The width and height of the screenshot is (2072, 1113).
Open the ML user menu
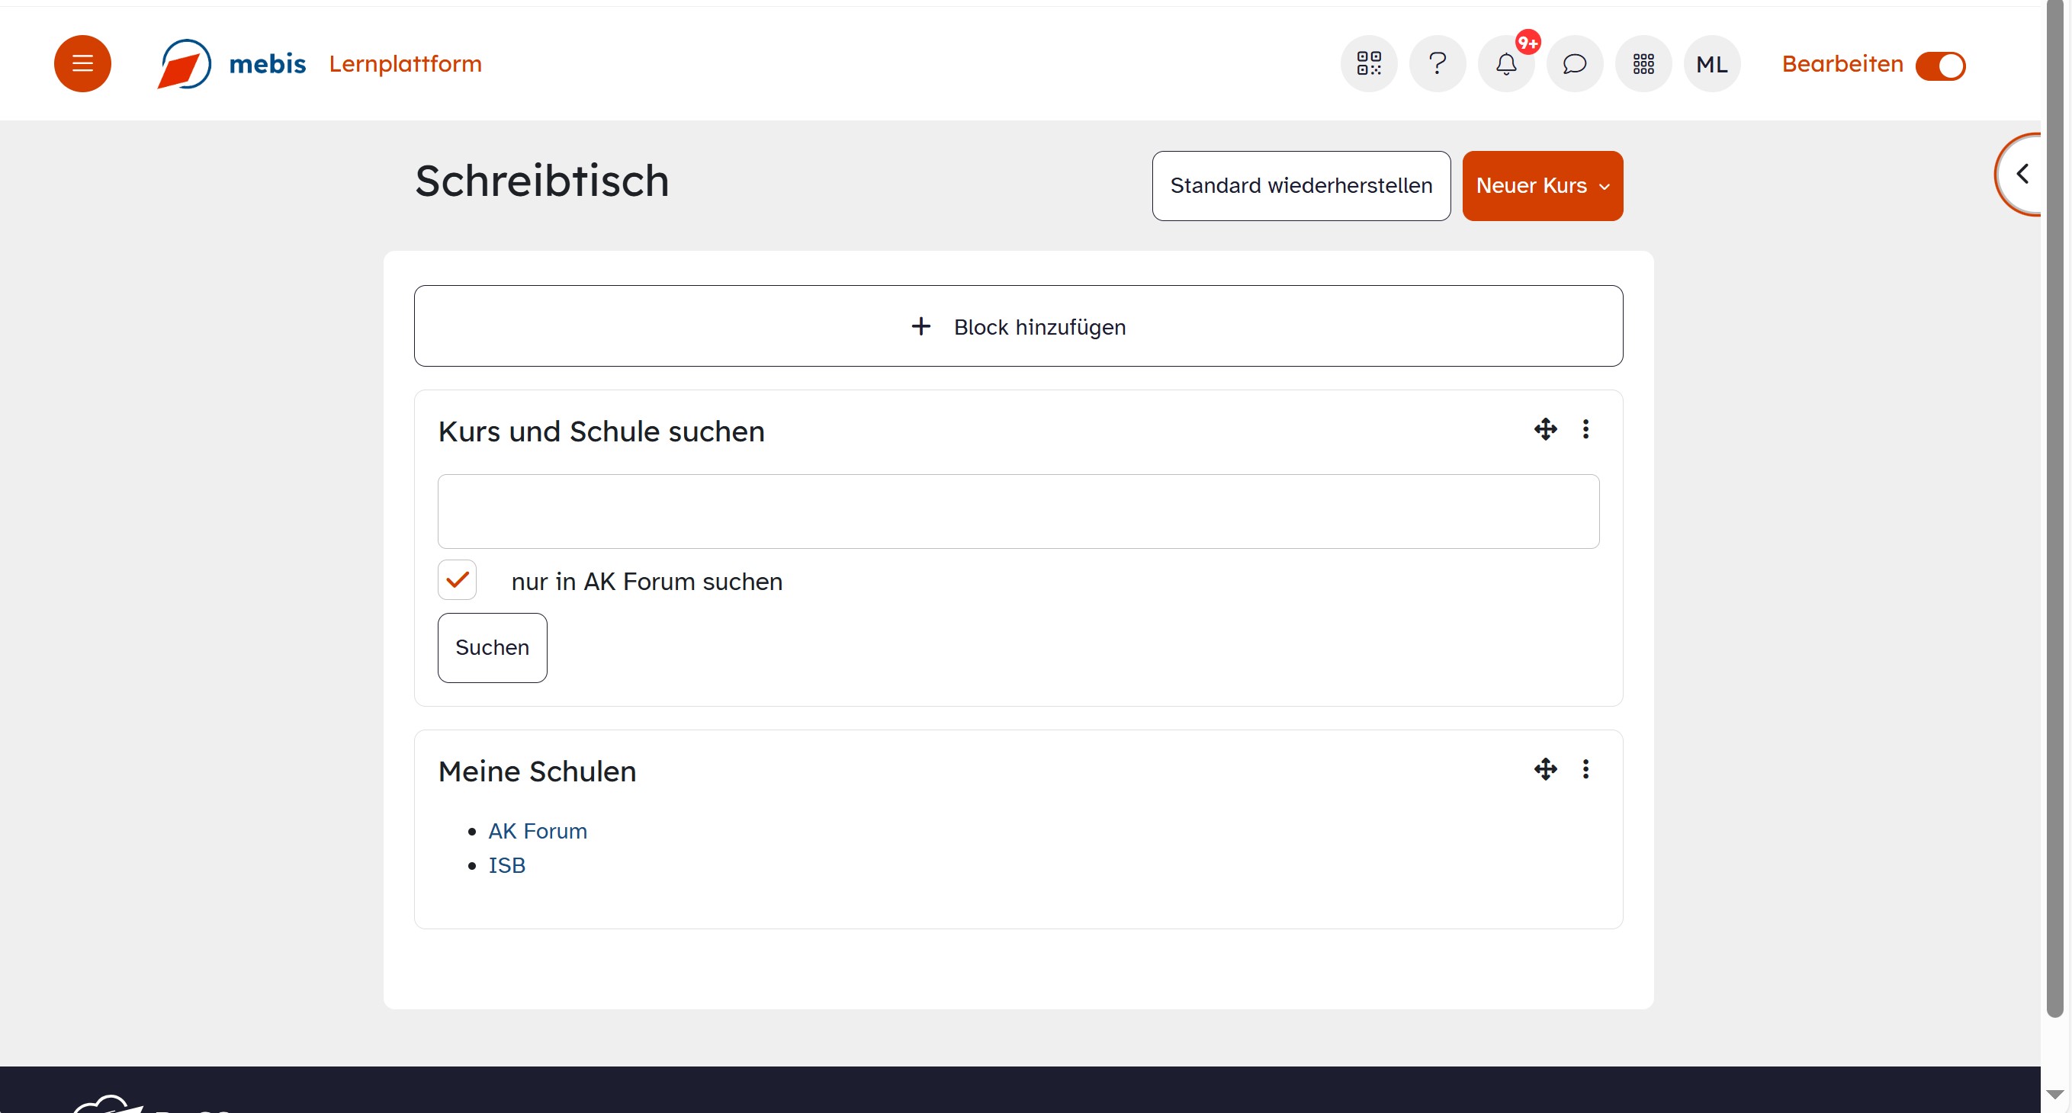[x=1711, y=63]
